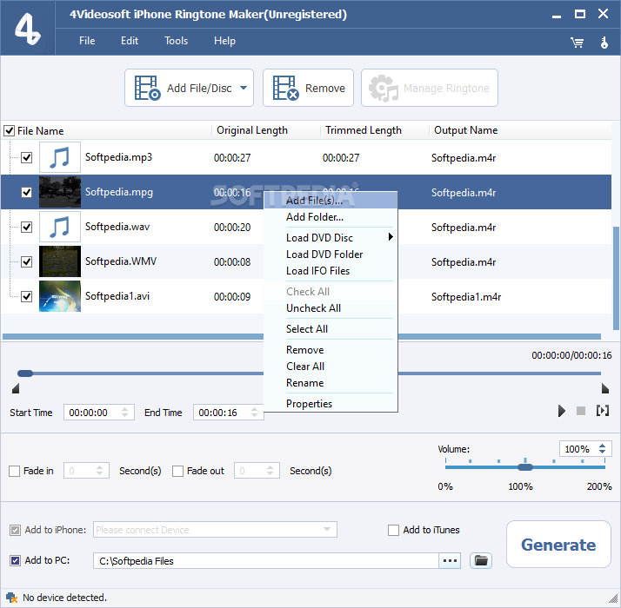Choose Add File(s)... from context menu
The height and width of the screenshot is (608, 621).
(331, 201)
